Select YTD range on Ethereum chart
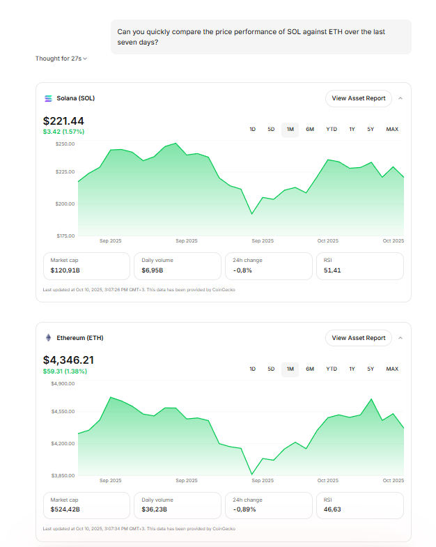The width and height of the screenshot is (436, 547). pos(332,369)
